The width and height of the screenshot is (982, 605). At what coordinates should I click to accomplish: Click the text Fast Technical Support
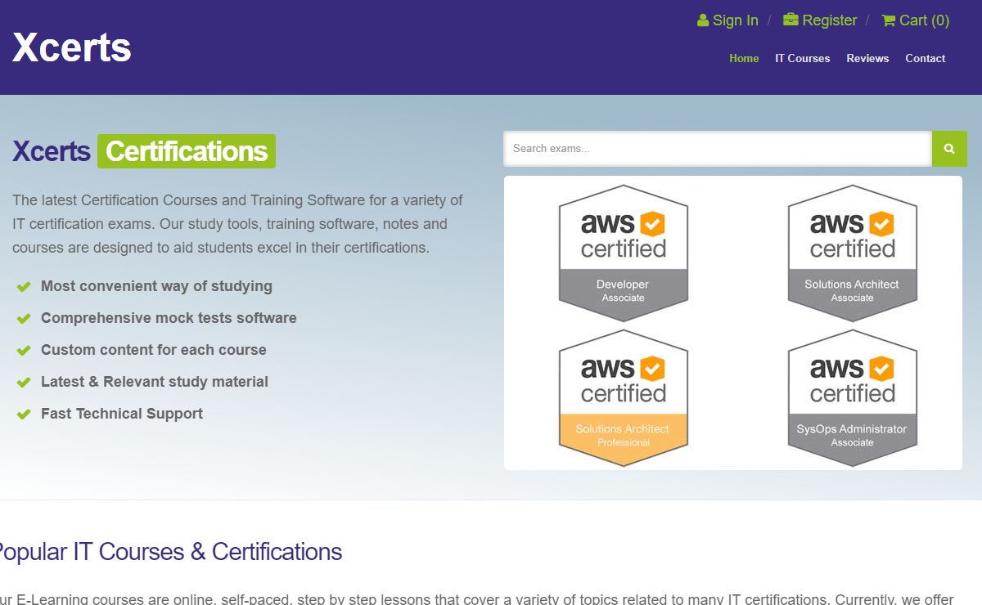(122, 414)
